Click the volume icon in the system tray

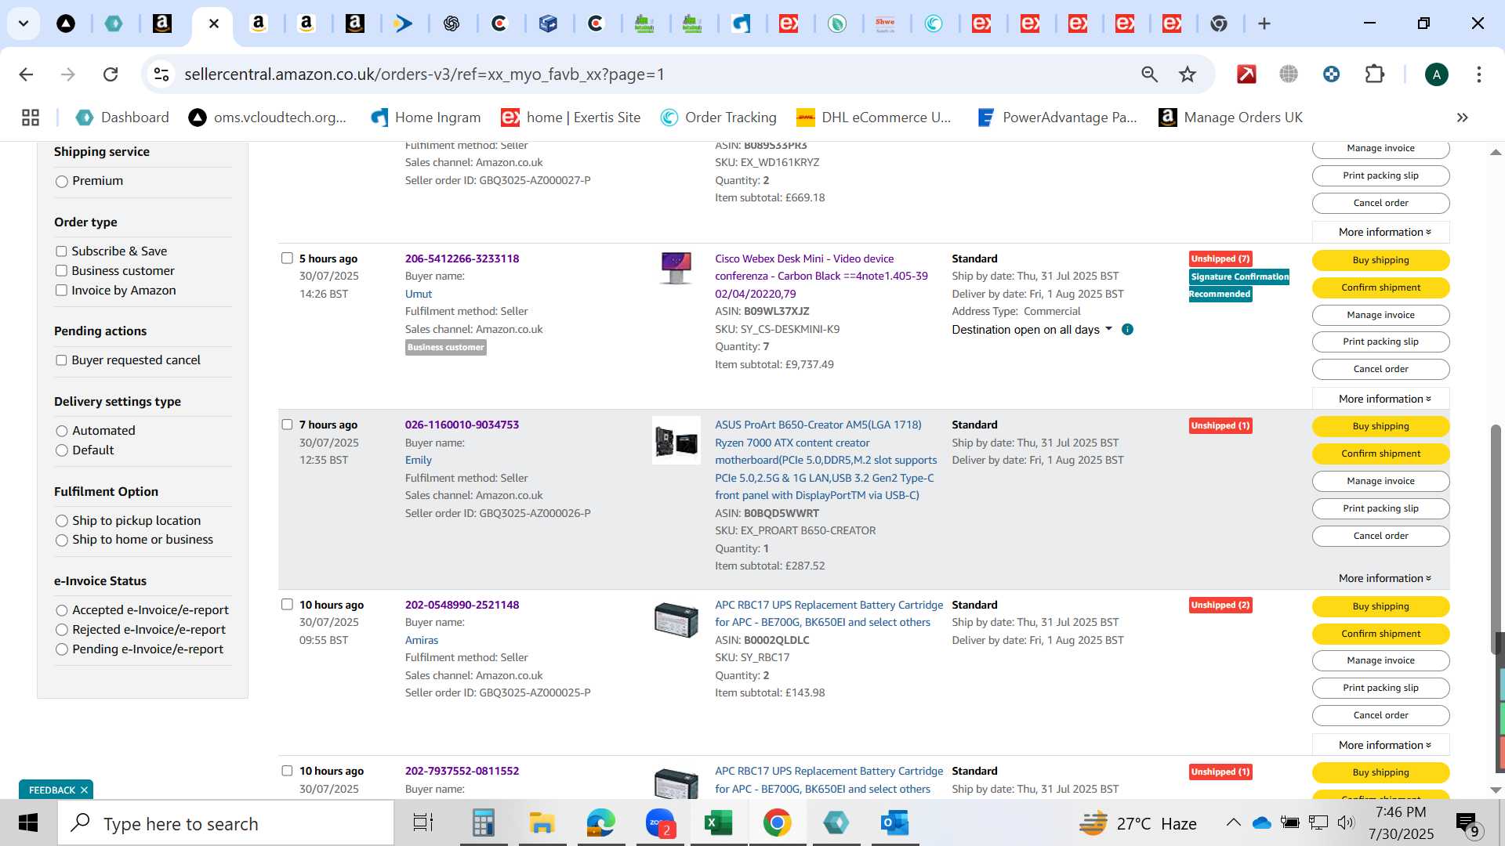pyautogui.click(x=1346, y=822)
